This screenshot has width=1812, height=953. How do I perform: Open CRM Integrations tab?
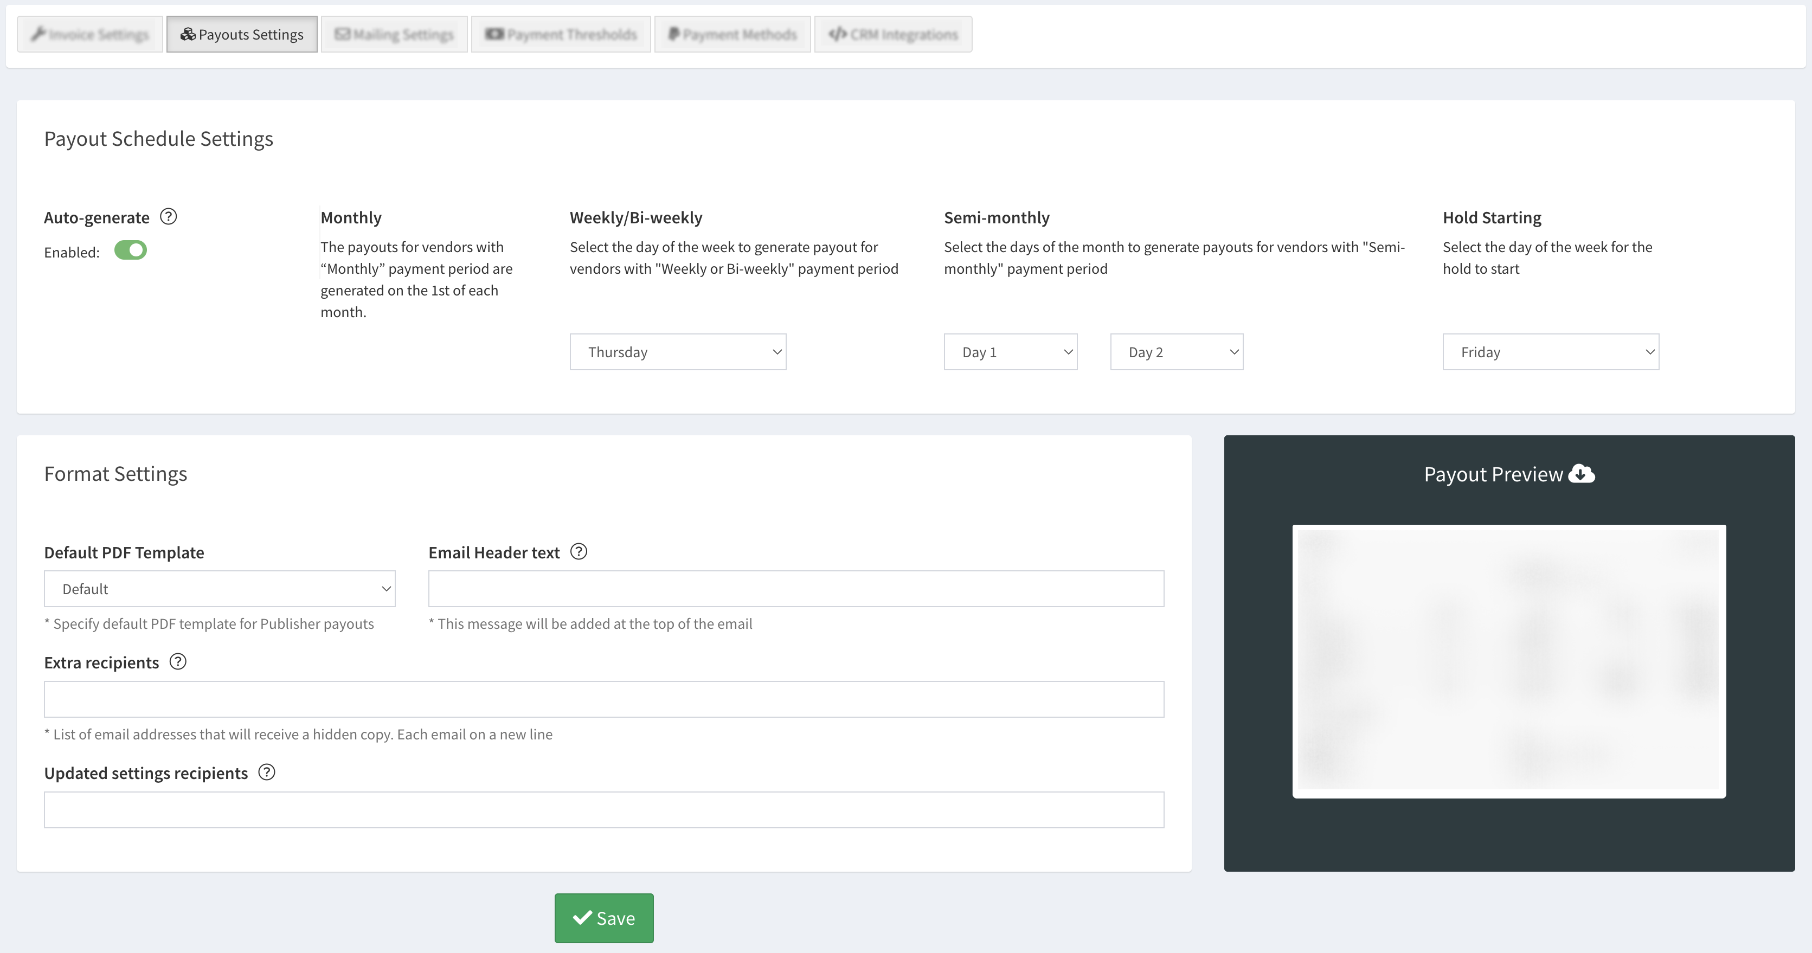tap(892, 35)
